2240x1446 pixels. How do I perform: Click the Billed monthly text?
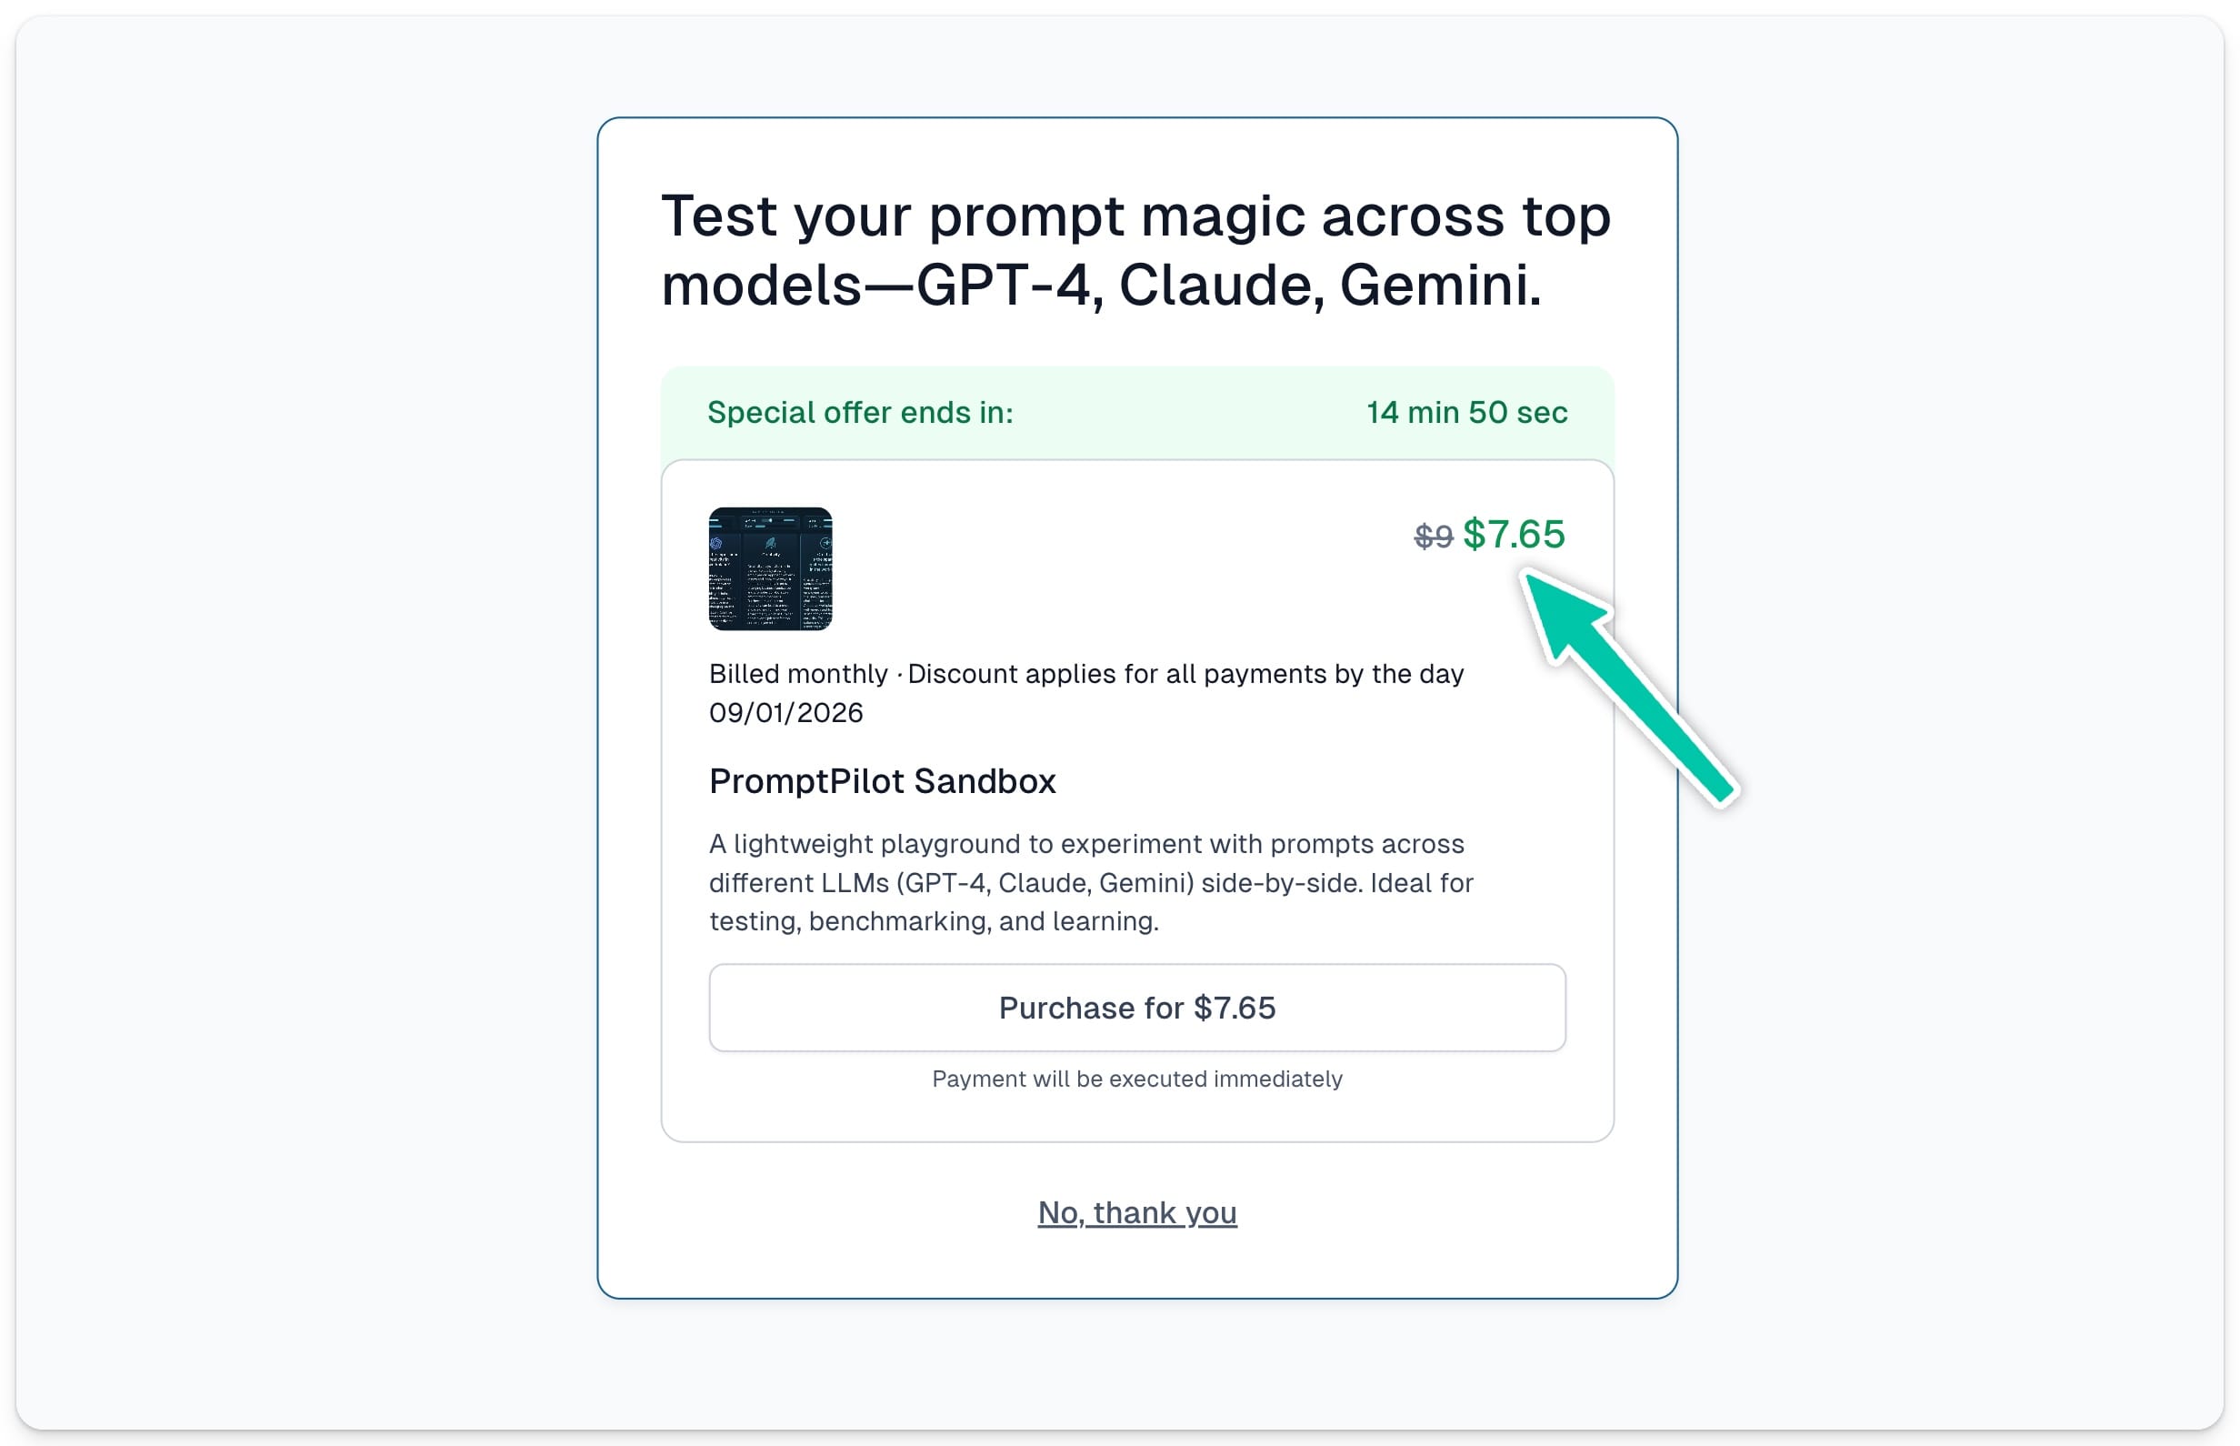click(x=797, y=674)
